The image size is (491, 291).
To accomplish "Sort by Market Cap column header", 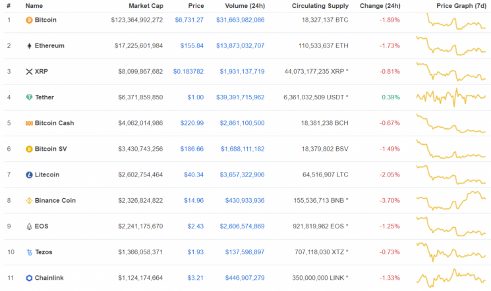I will [x=146, y=6].
